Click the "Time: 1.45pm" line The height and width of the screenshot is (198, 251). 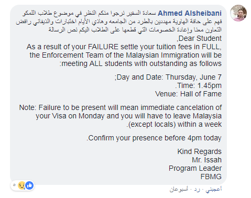(x=198, y=85)
